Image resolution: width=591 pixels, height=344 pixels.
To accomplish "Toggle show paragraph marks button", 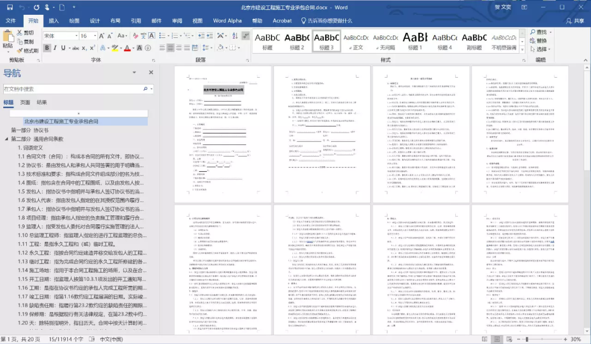I will 246,36.
